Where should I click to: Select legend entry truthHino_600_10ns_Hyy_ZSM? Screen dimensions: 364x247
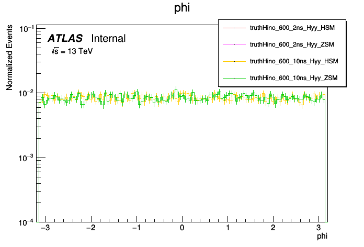(295, 78)
